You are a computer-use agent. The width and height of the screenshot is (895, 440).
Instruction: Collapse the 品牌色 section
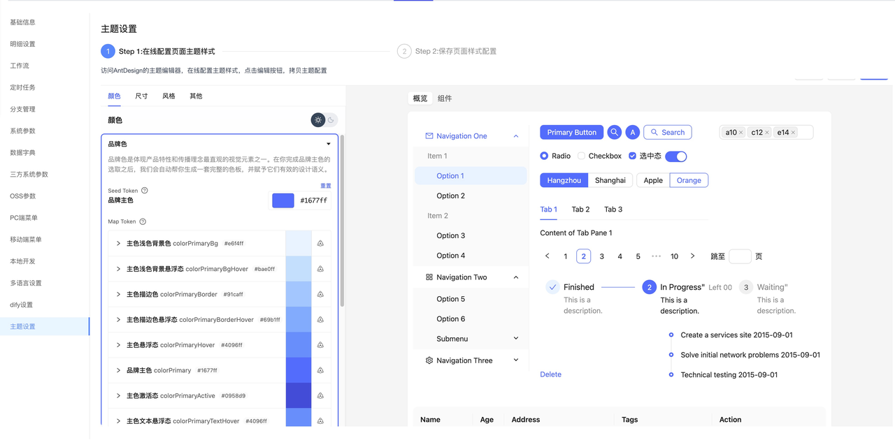[x=329, y=145]
